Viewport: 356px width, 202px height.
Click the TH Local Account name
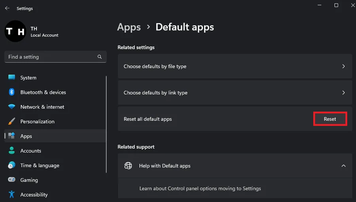(44, 32)
